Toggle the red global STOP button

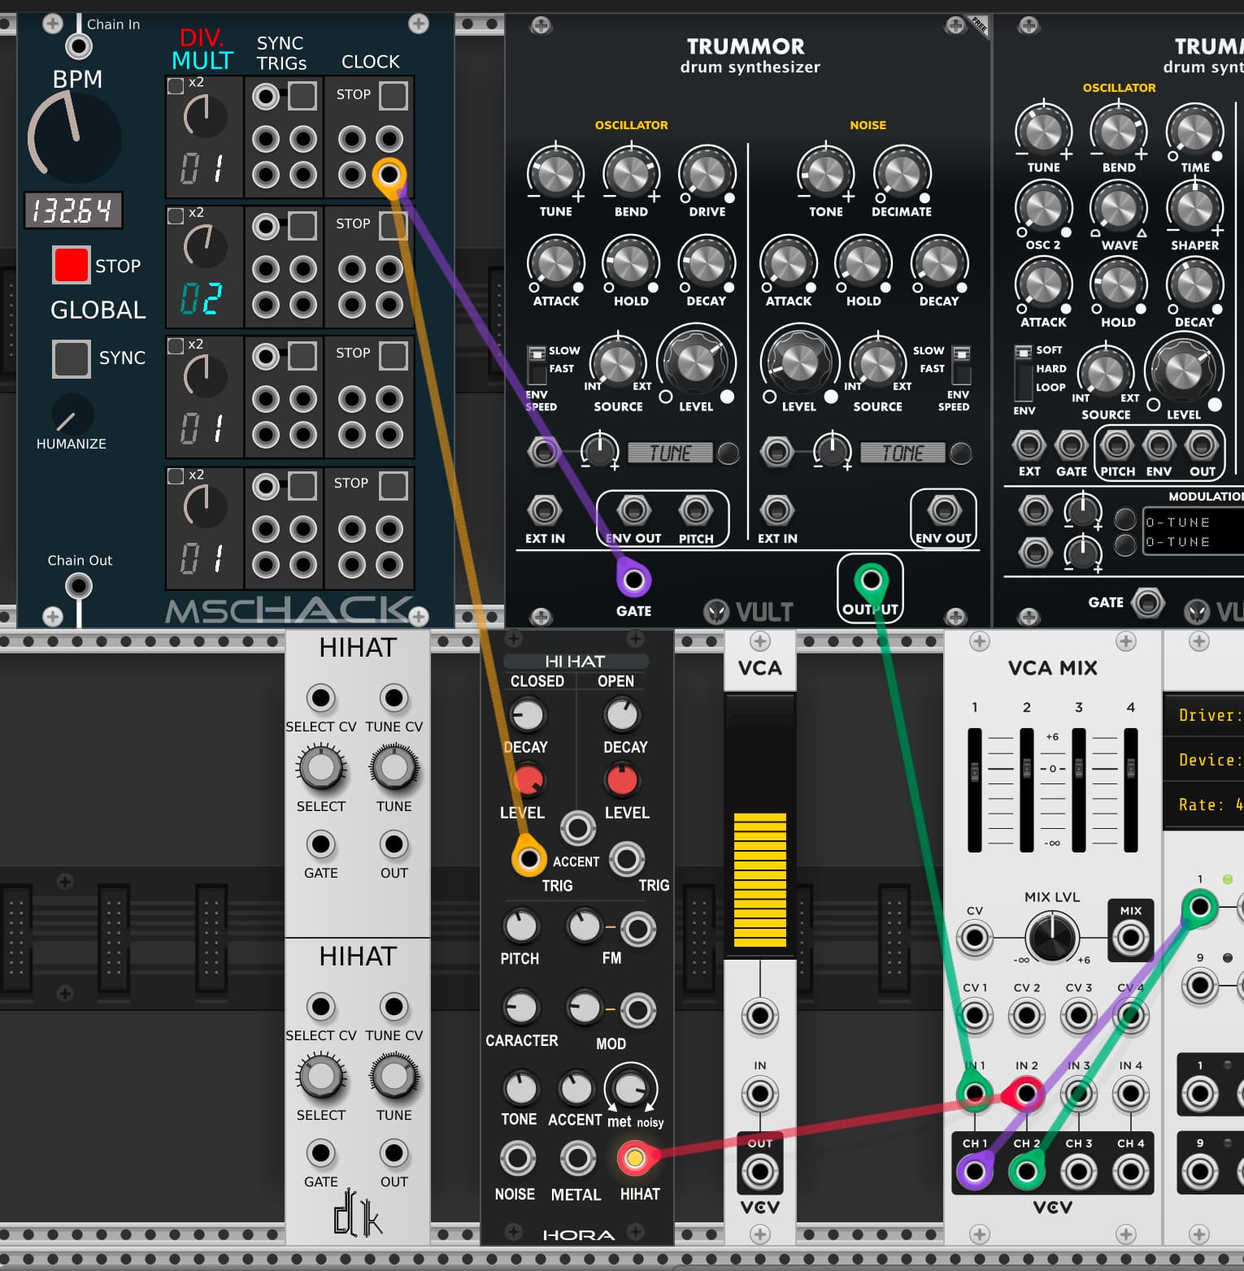point(71,265)
